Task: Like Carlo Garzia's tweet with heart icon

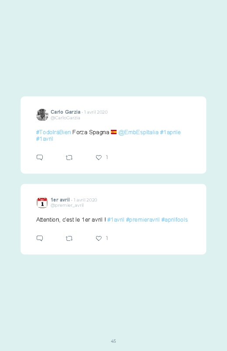Action: coord(99,157)
